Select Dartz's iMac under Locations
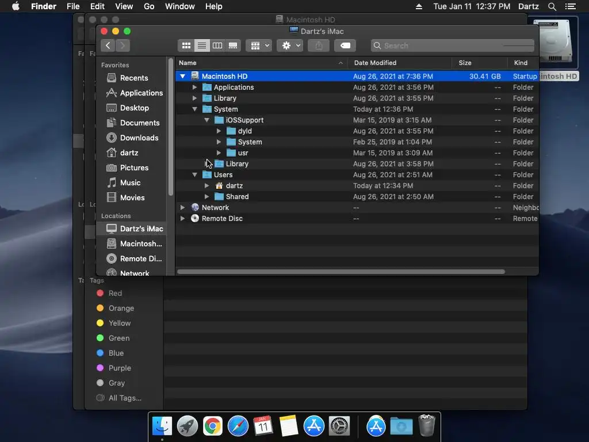Screen dimensions: 589x442 click(x=132, y=228)
